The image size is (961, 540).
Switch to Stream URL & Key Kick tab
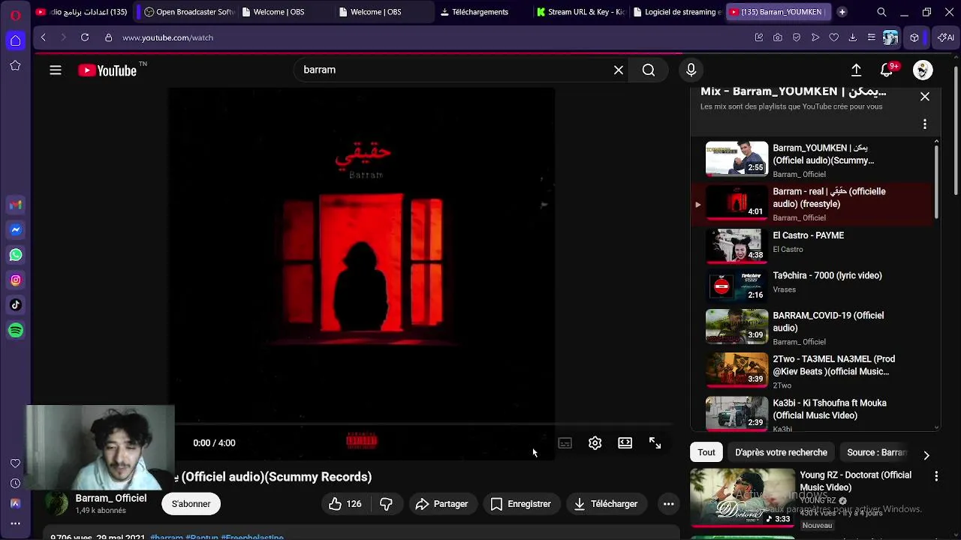coord(580,12)
